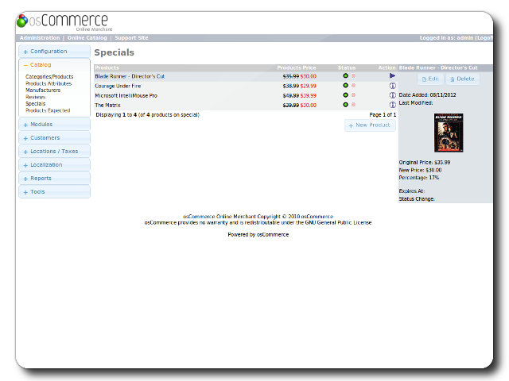Image resolution: width=509 pixels, height=381 pixels.
Task: Click info icon for The Matrix
Action: [392, 105]
